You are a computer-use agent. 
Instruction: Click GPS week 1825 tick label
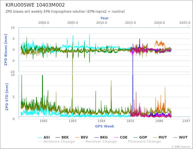pyautogui.click(x=130, y=121)
